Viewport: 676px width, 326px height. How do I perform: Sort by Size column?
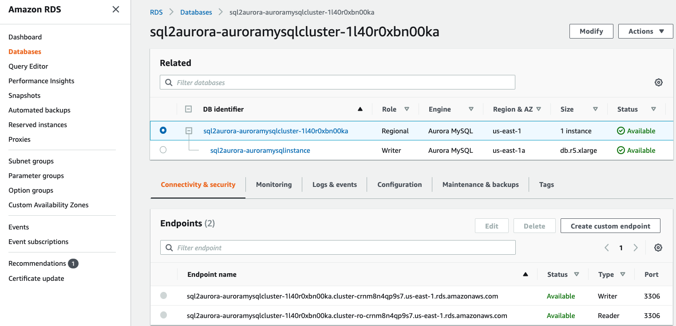(x=596, y=109)
